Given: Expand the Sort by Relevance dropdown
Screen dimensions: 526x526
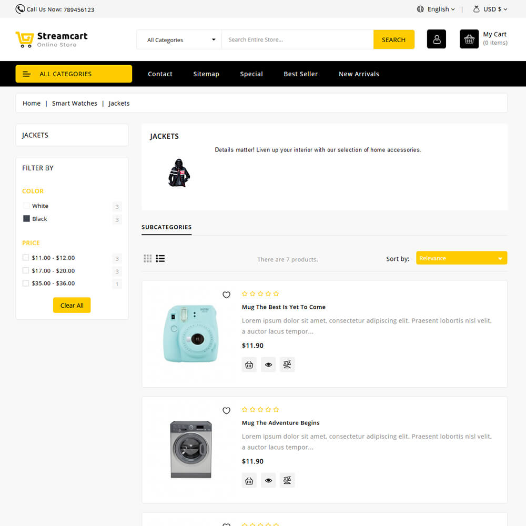Looking at the screenshot, I should (x=462, y=258).
